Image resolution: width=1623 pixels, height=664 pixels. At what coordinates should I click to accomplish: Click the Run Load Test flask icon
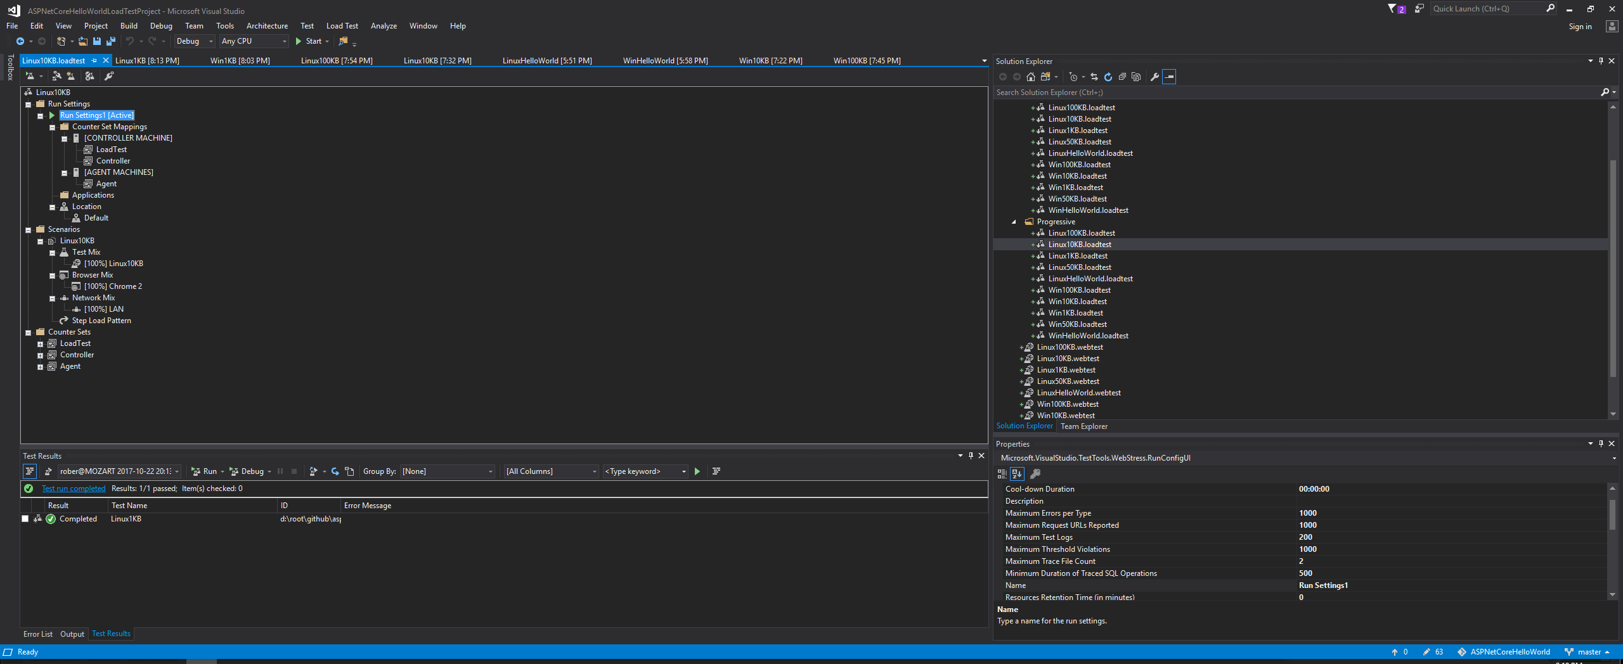[29, 76]
